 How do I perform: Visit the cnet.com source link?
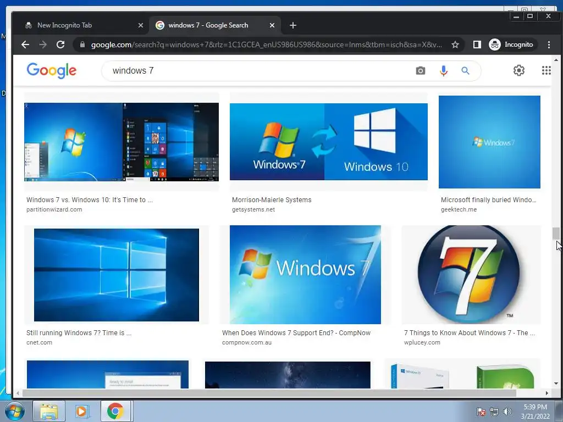pyautogui.click(x=39, y=343)
